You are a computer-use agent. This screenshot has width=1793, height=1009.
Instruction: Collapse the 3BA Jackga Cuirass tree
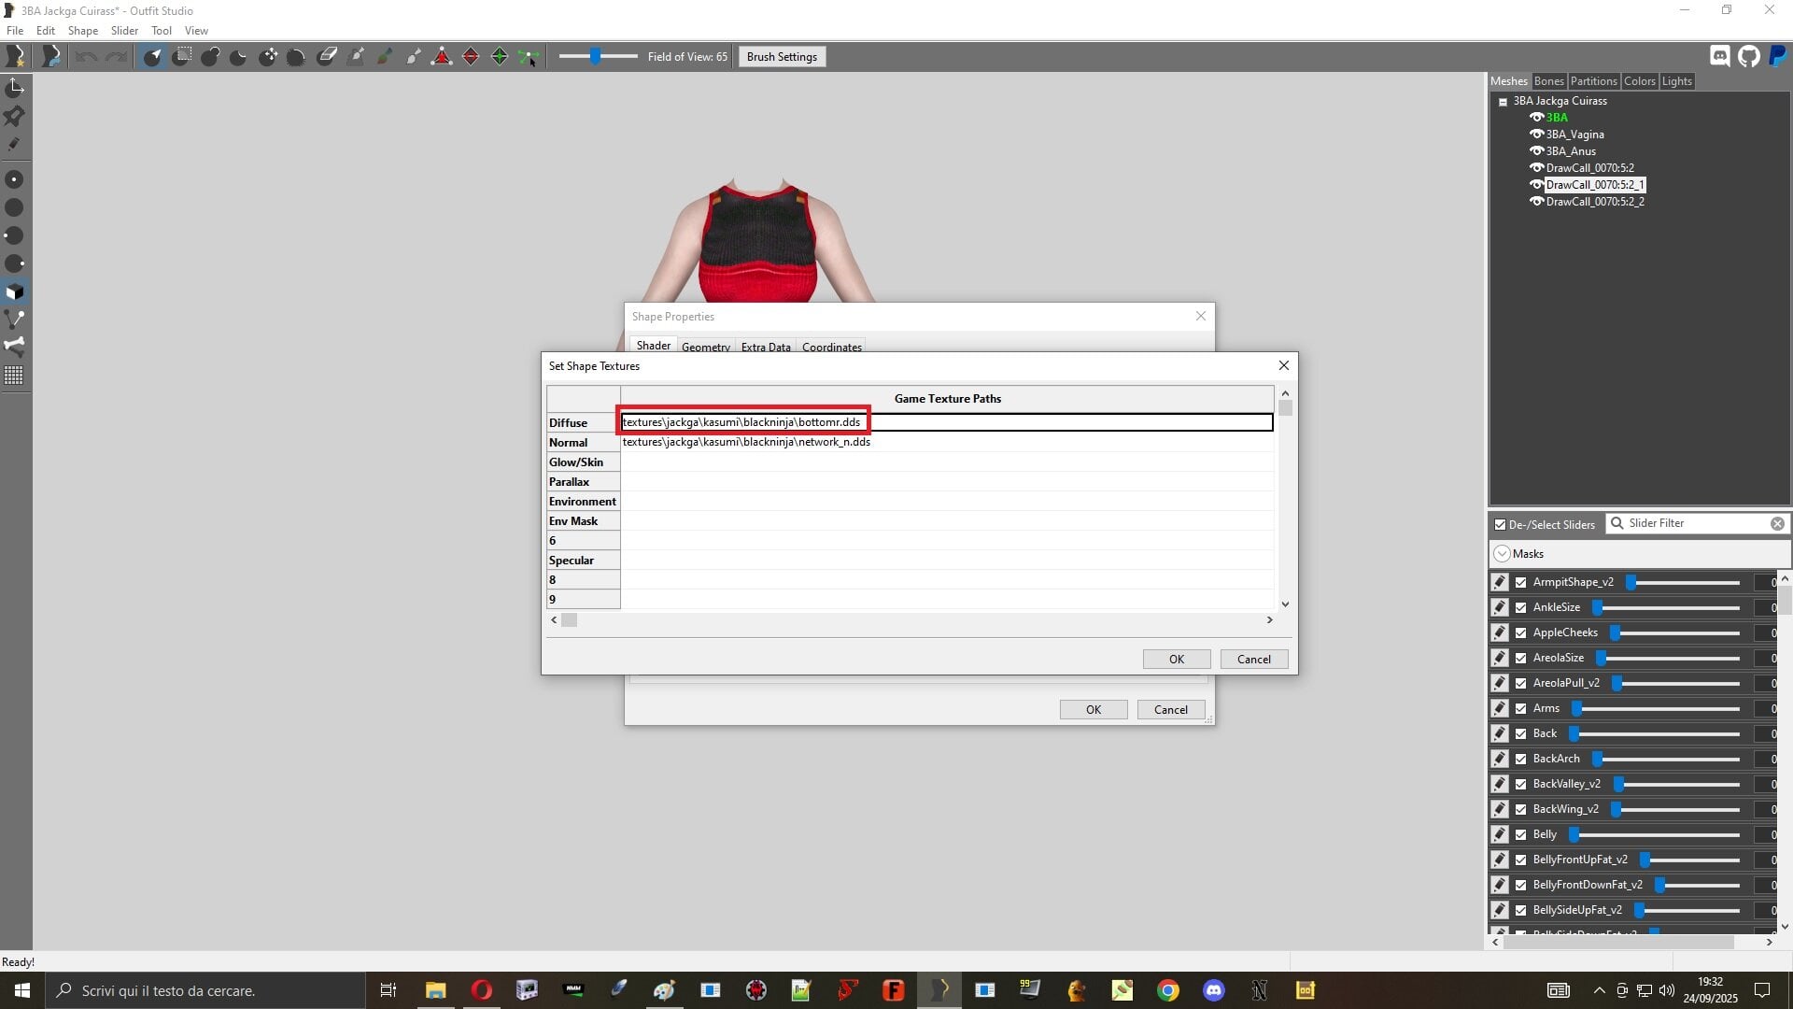click(x=1503, y=101)
